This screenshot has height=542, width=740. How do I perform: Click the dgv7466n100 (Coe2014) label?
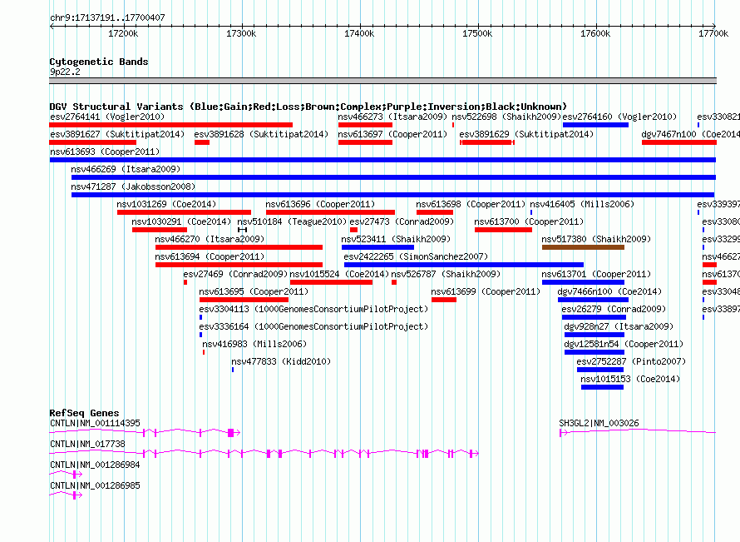click(x=609, y=291)
